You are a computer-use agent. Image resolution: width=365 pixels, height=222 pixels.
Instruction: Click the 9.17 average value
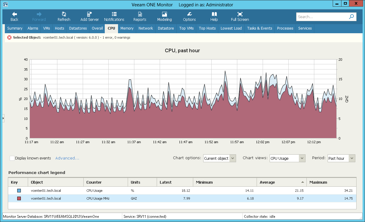point(300,198)
